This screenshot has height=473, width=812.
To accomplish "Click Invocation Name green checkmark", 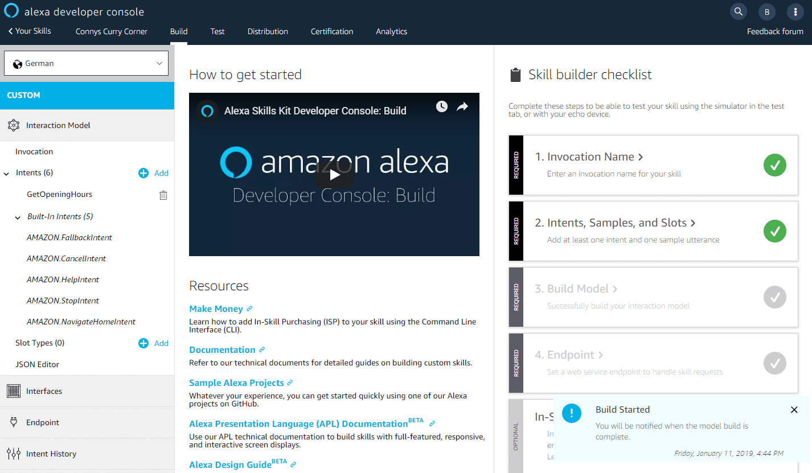I will point(775,165).
